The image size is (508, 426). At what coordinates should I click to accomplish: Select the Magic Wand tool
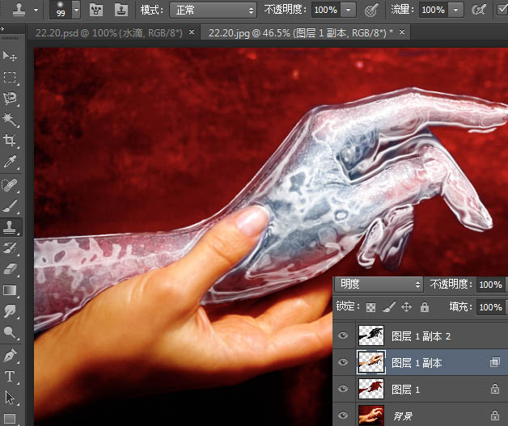coord(10,120)
